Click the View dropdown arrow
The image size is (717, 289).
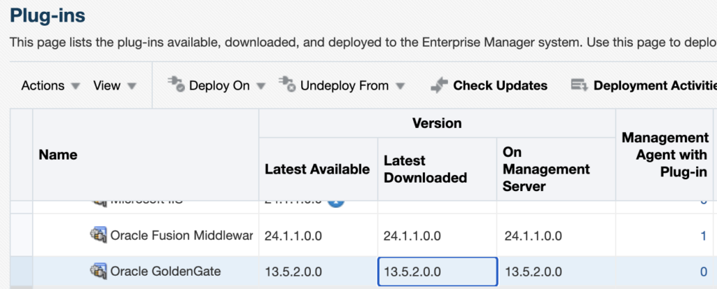[132, 86]
